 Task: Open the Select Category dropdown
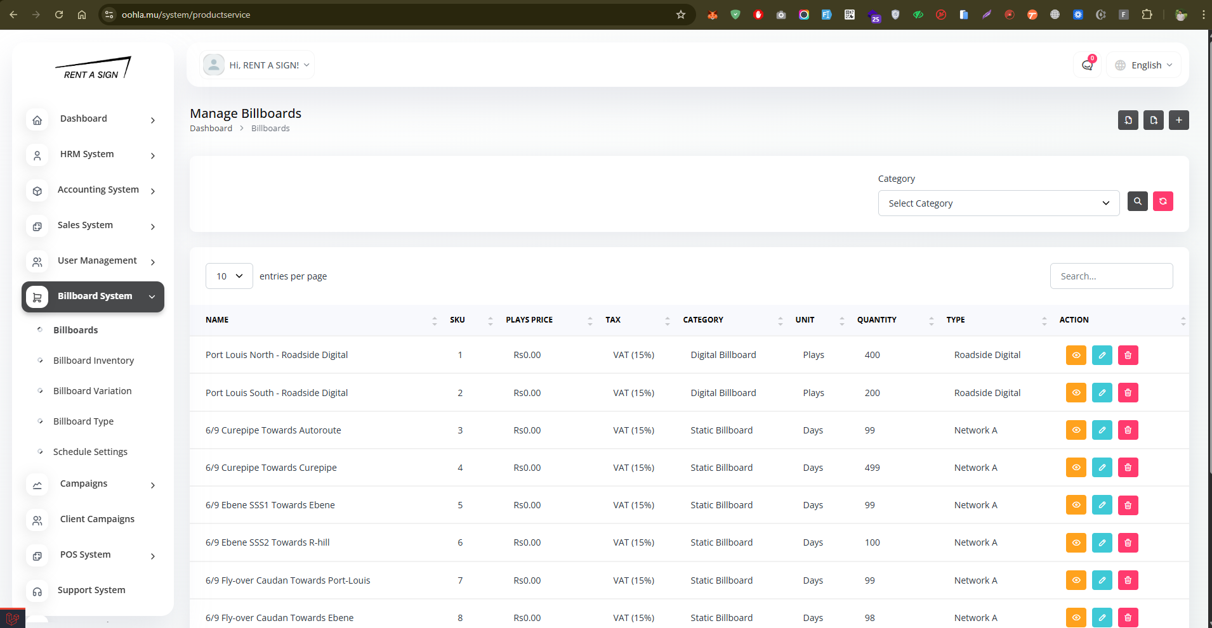pyautogui.click(x=998, y=203)
